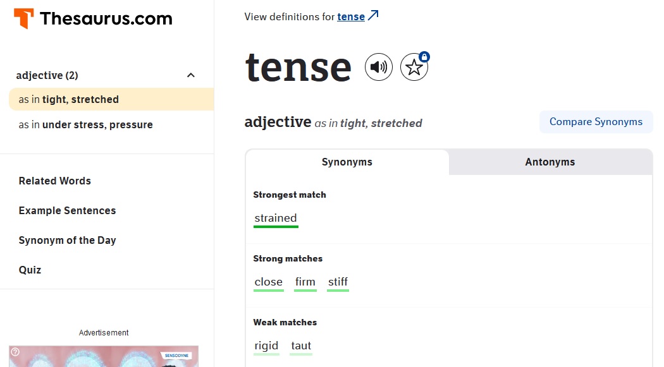Play the pronunciation of tense
Viewport: 664px width, 367px height.
click(x=379, y=66)
